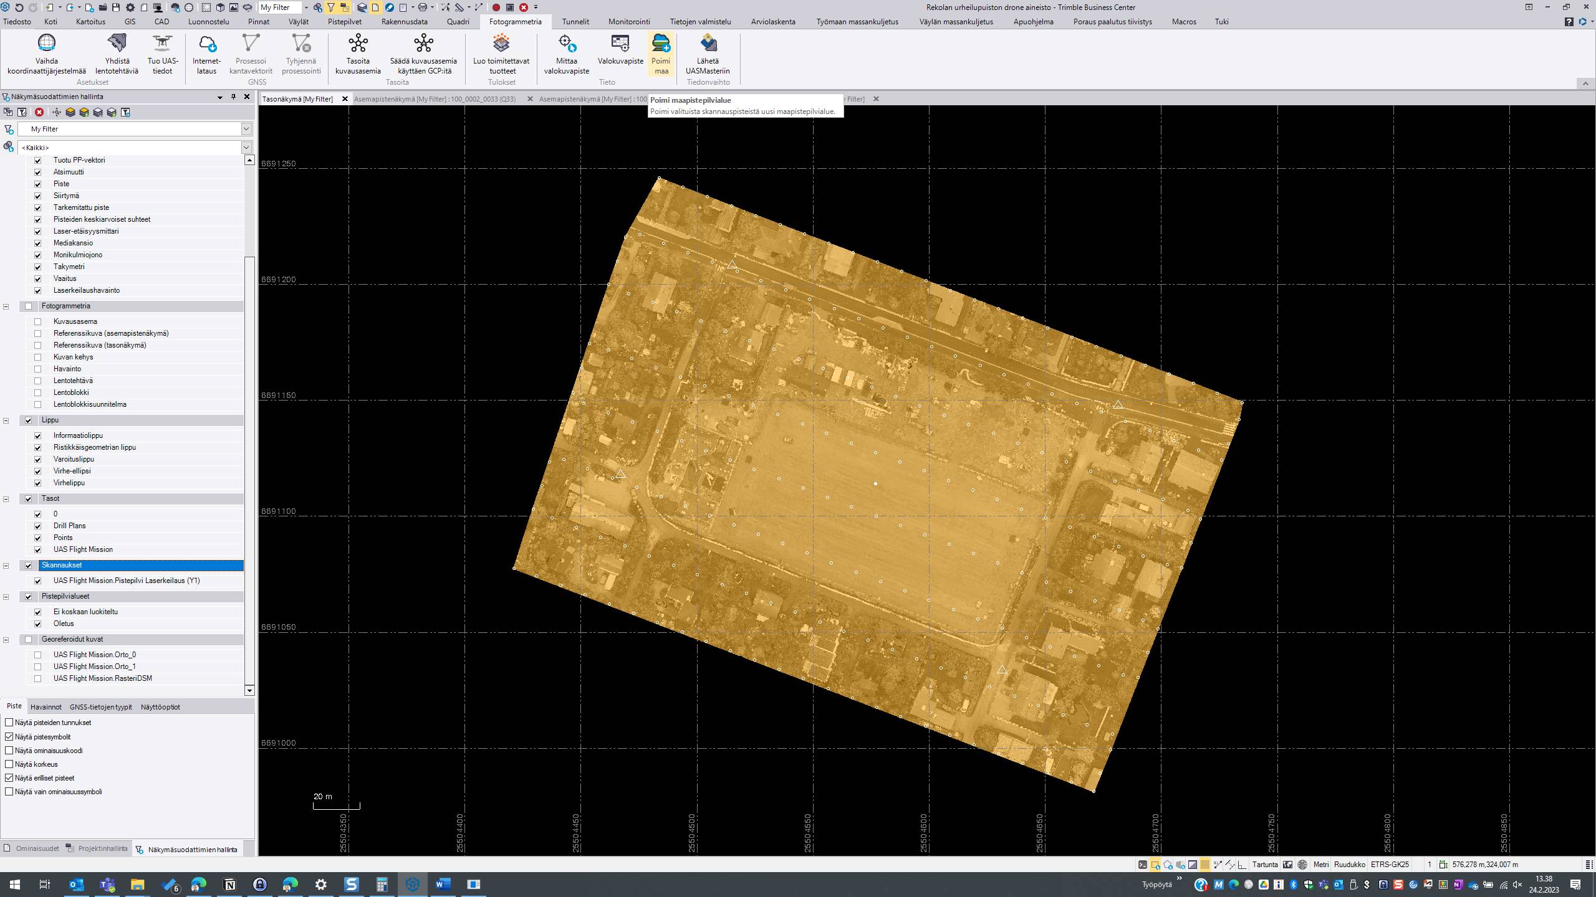Viewport: 1596px width, 897px height.
Task: Collapse ribbon with up chevron
Action: 1585,83
